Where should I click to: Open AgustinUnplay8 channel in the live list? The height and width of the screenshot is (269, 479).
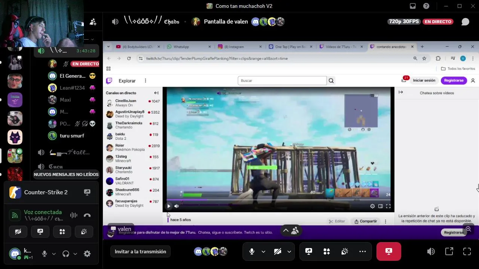click(x=133, y=114)
